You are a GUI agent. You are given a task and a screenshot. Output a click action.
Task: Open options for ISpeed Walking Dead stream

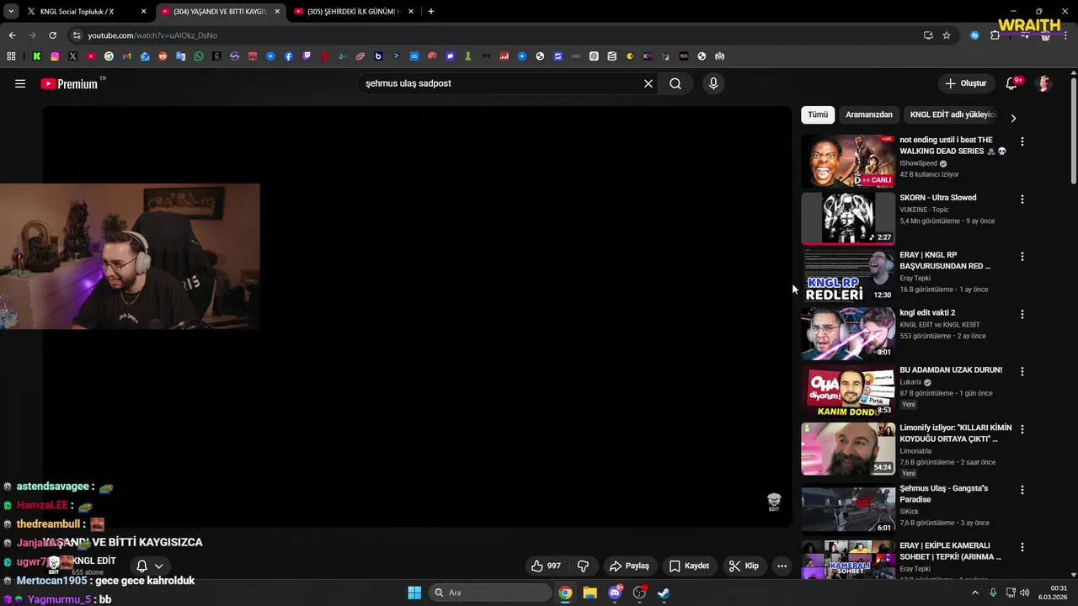(x=1022, y=141)
